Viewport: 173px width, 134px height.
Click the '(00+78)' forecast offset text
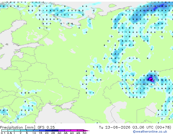coord(163,127)
